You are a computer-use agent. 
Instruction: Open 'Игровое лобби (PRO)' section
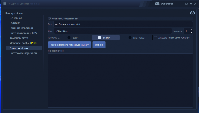(24, 43)
